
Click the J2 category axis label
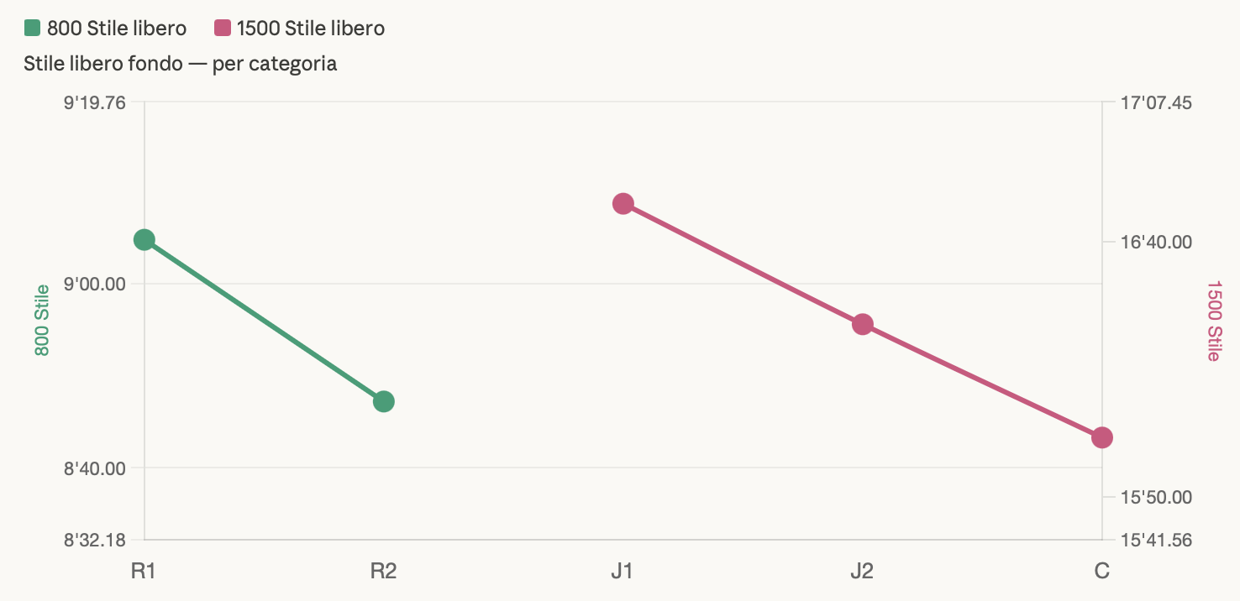(862, 572)
